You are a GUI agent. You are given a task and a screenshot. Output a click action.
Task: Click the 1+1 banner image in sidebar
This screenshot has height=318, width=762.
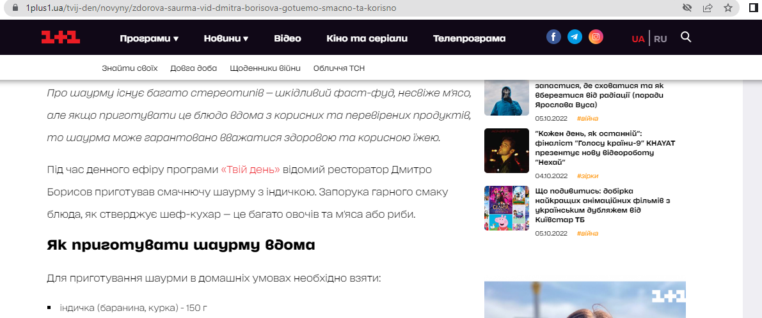tap(585, 299)
